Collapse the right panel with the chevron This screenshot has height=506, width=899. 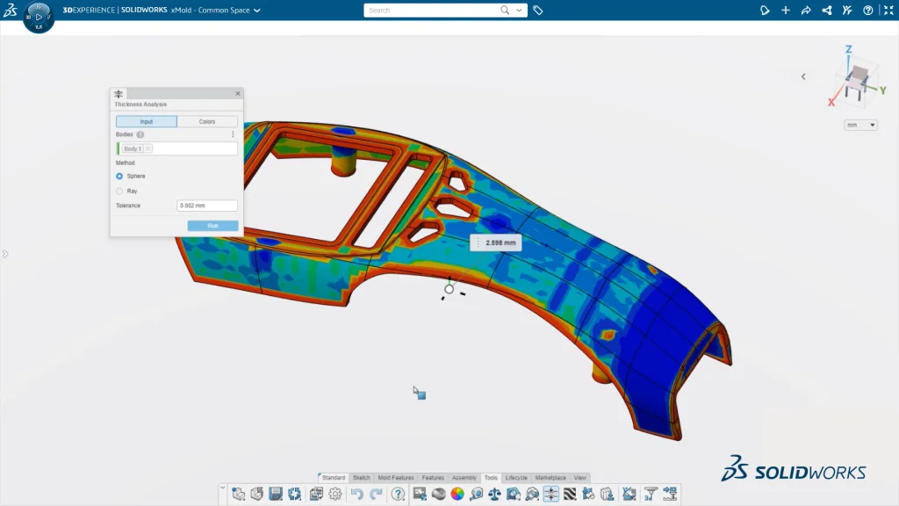[x=803, y=76]
